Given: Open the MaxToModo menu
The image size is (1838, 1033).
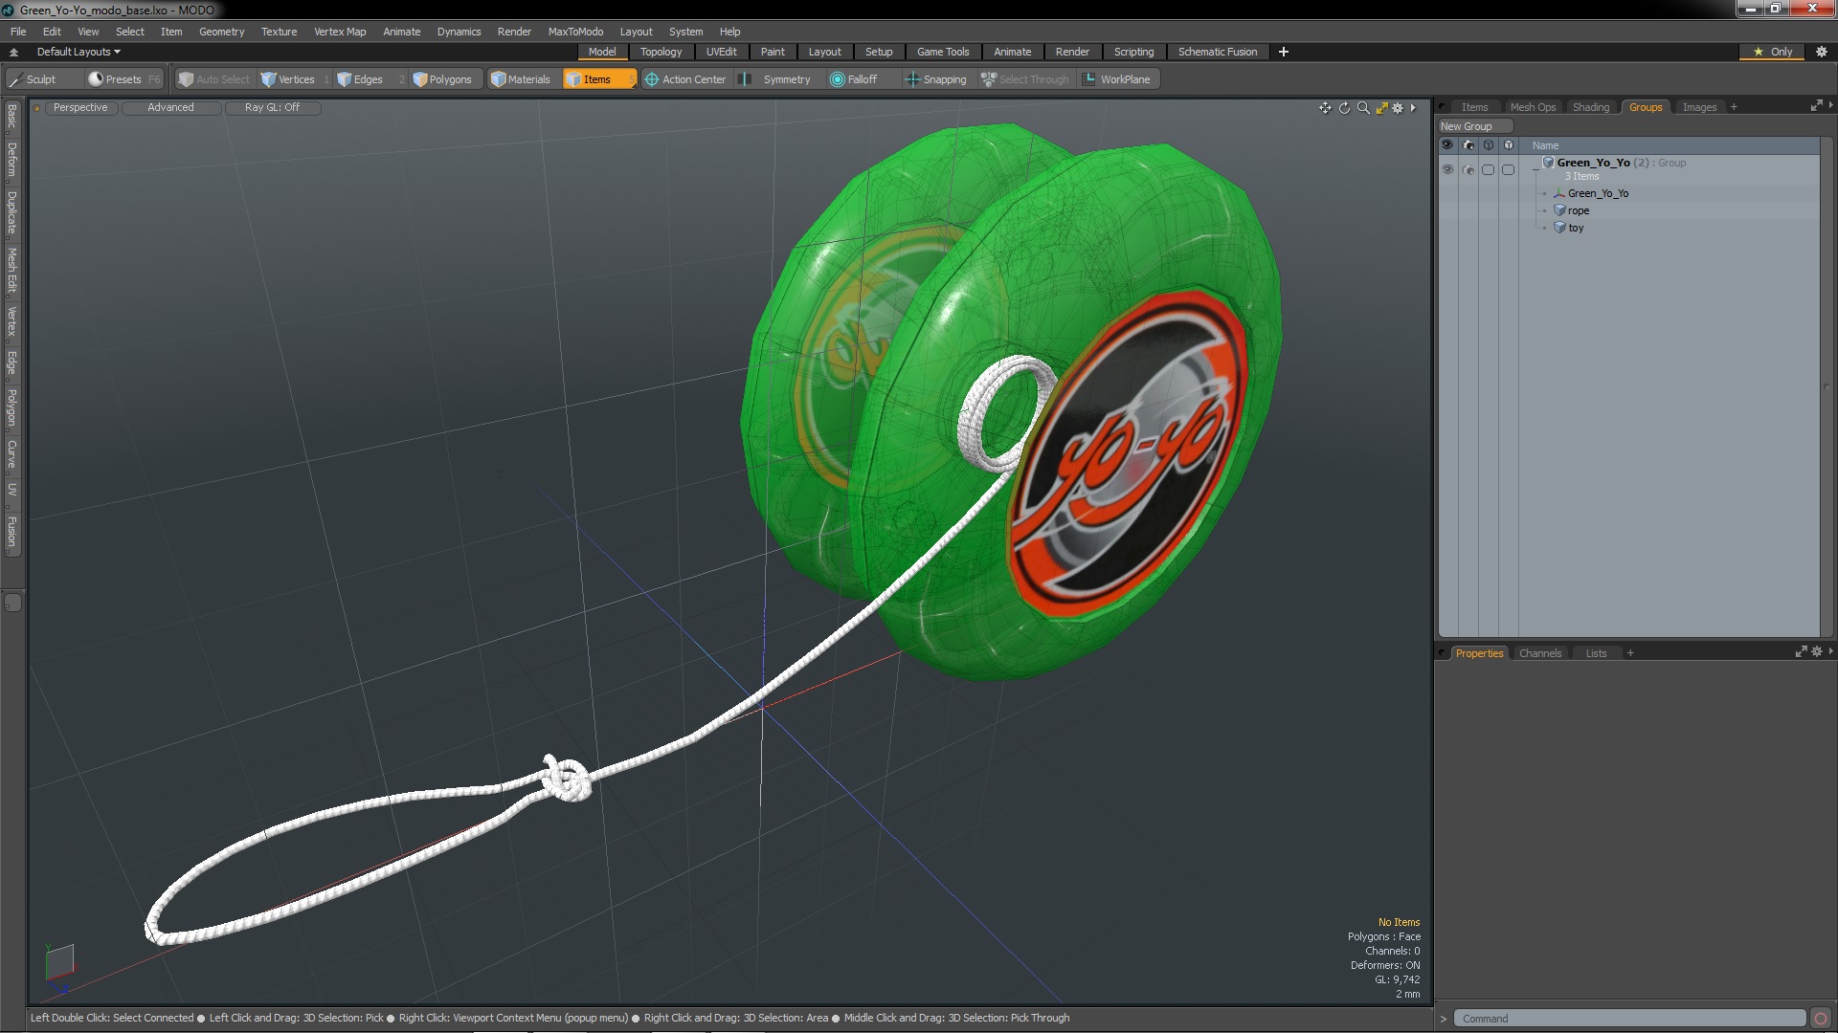Looking at the screenshot, I should (x=575, y=32).
